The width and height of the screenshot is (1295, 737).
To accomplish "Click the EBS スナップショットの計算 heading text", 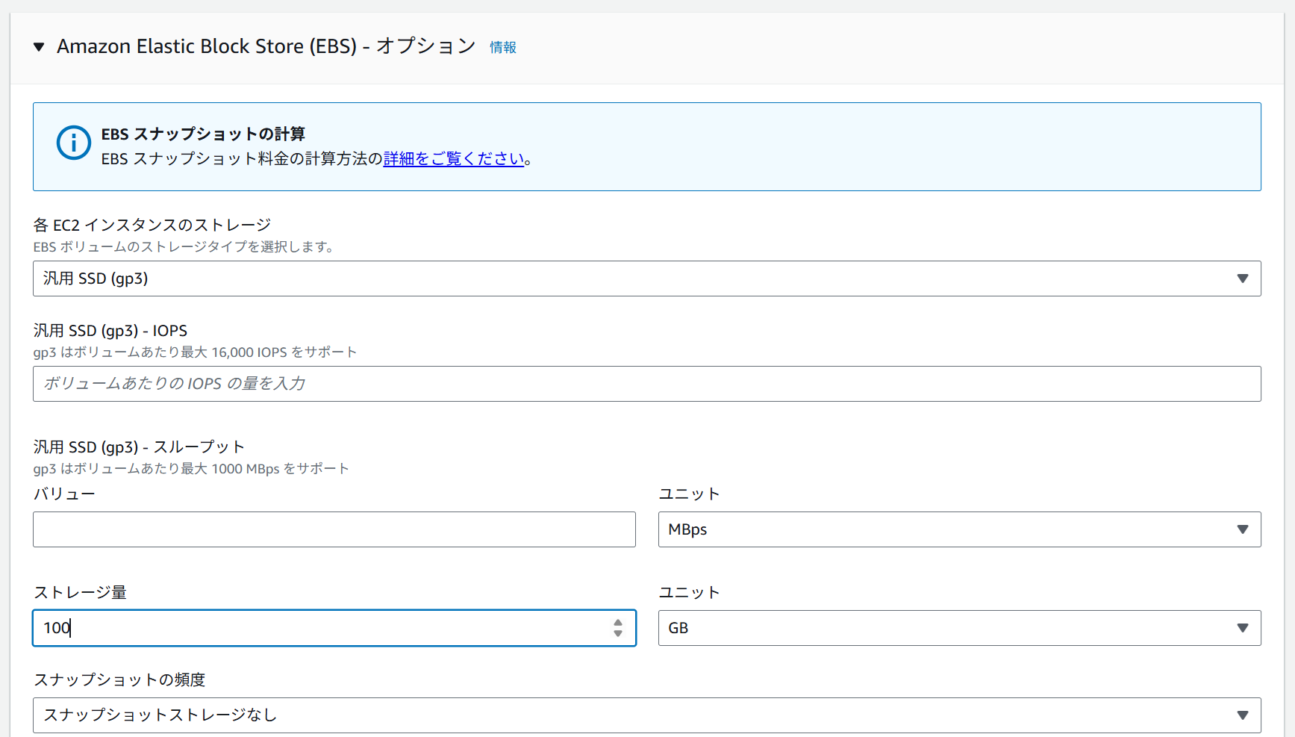I will click(x=203, y=134).
